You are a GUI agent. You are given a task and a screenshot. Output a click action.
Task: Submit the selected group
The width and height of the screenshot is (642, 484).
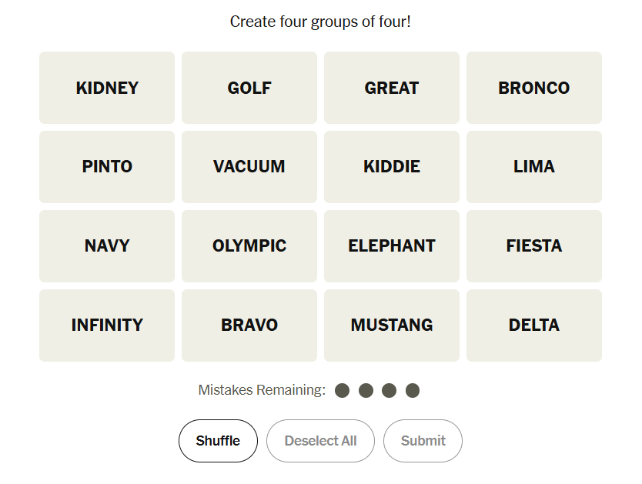coord(423,441)
